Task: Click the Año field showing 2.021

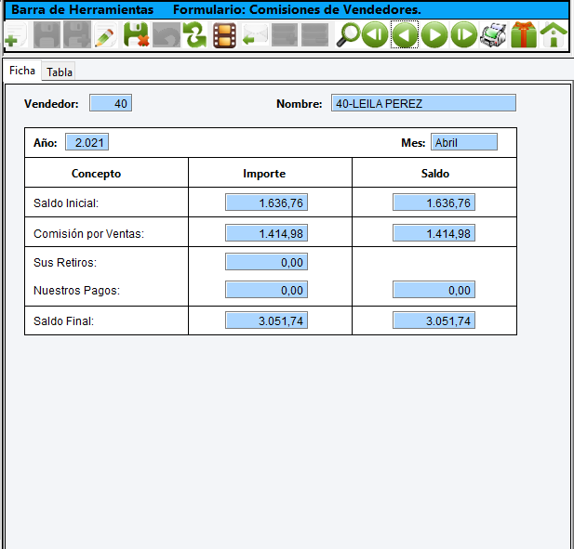Action: coord(87,142)
